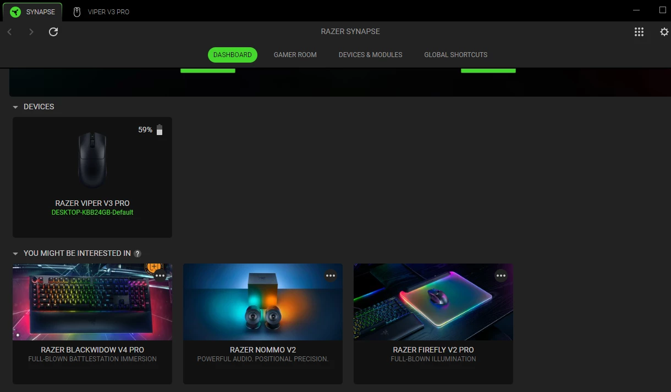Click the forward navigation arrow

click(31, 32)
